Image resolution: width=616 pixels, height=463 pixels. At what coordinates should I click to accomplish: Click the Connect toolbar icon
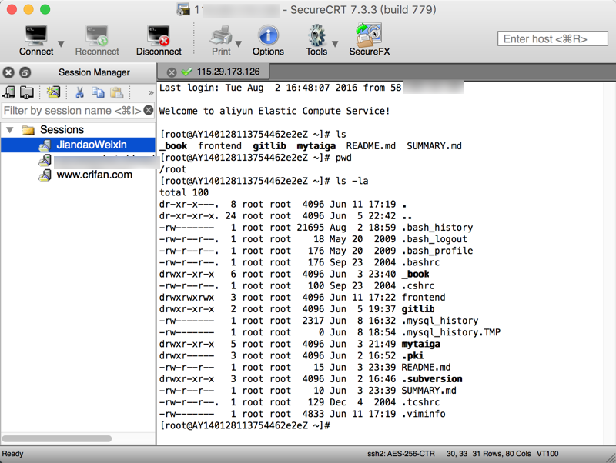click(36, 35)
